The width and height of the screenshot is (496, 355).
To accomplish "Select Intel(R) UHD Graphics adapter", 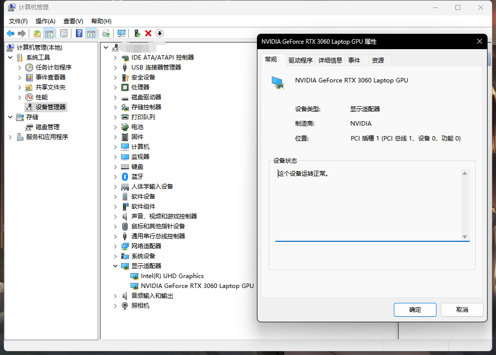I will [172, 276].
